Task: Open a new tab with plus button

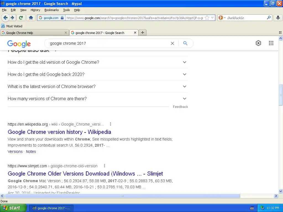Action: click(x=143, y=33)
